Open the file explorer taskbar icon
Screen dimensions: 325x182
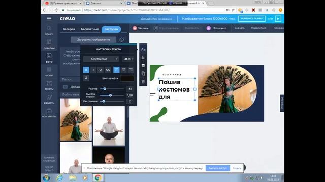tap(73, 177)
